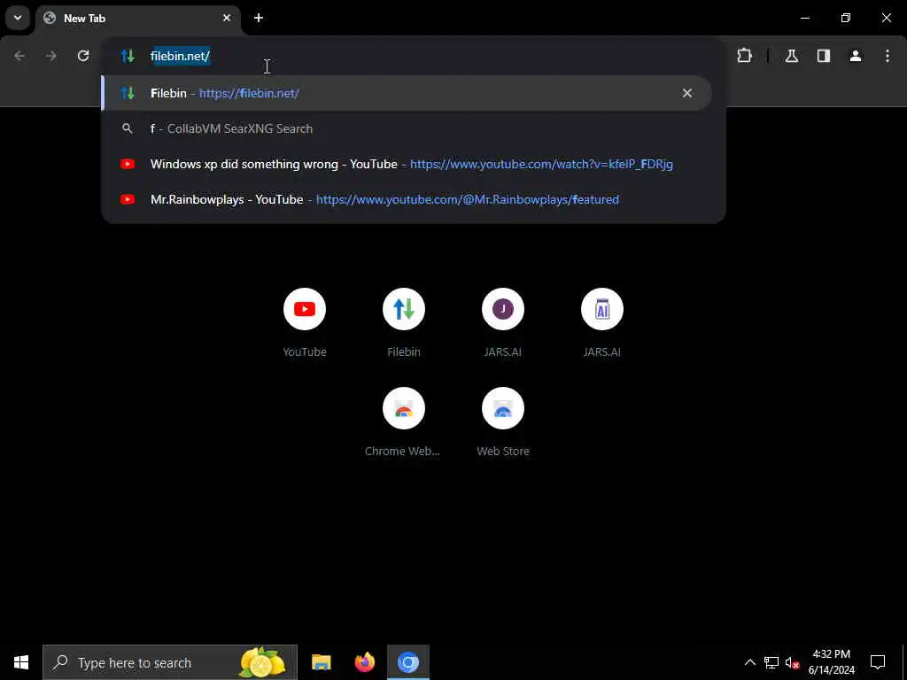Open the Filebin shortcut tile
Viewport: 907px width, 680px height.
pyautogui.click(x=404, y=322)
